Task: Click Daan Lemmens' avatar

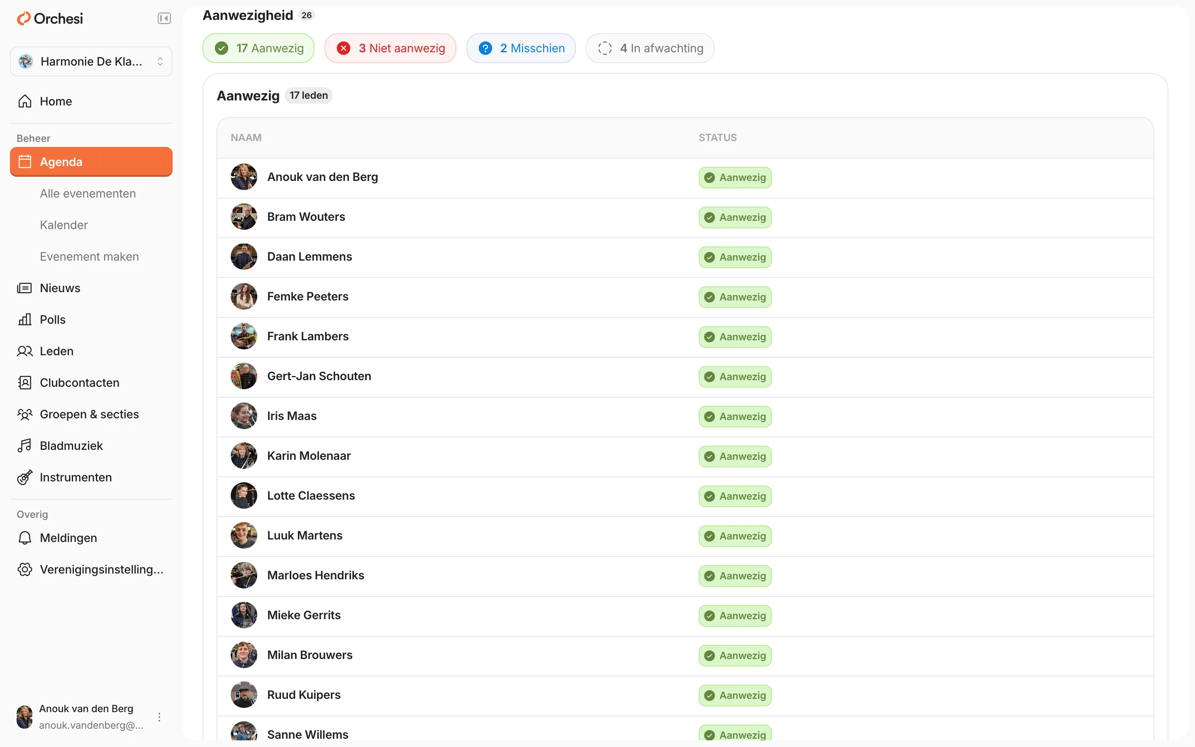Action: (244, 256)
